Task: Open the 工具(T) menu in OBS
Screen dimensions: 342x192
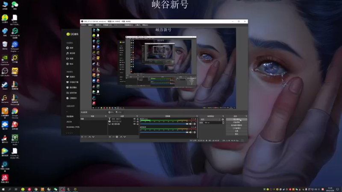Action: pos(137,25)
